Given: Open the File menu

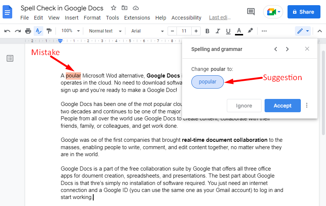Looking at the screenshot, I should click(24, 18).
